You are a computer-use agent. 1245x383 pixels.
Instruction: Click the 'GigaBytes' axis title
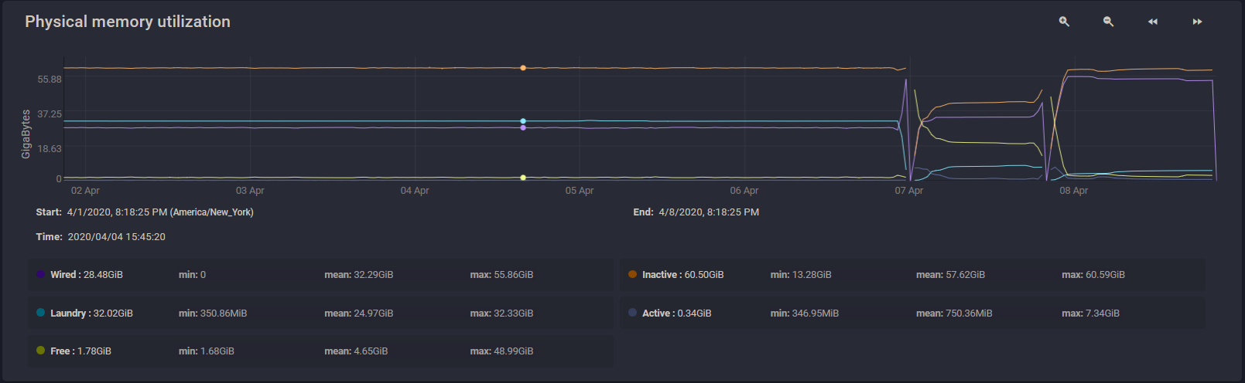(x=26, y=134)
